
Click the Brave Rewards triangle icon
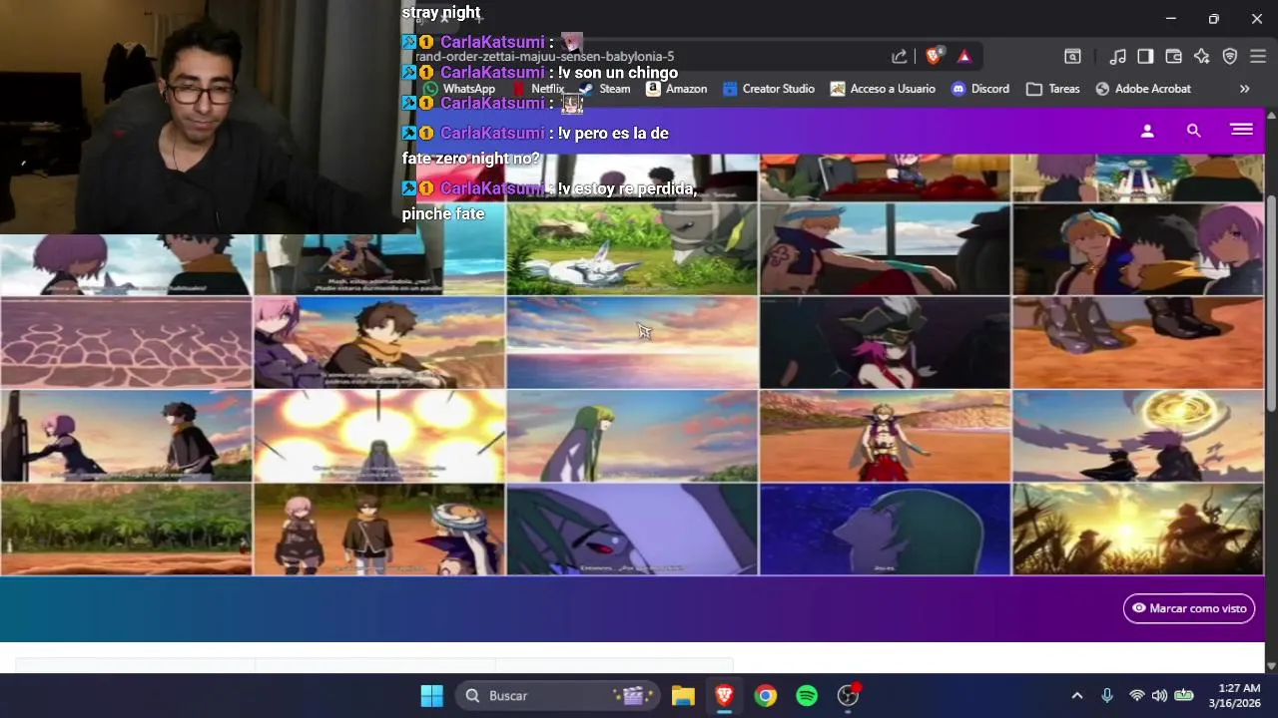[964, 57]
